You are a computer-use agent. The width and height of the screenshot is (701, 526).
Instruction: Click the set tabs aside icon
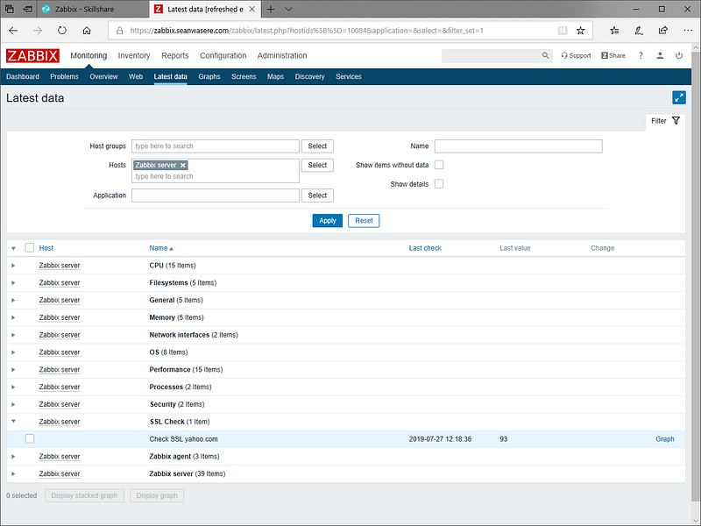(28, 9)
